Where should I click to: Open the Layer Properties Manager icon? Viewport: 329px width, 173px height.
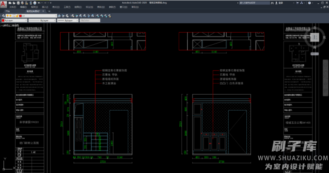[3, 16]
